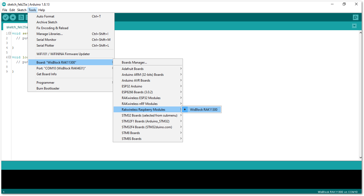Click the black console output area
The image size is (364, 196).
[181, 179]
